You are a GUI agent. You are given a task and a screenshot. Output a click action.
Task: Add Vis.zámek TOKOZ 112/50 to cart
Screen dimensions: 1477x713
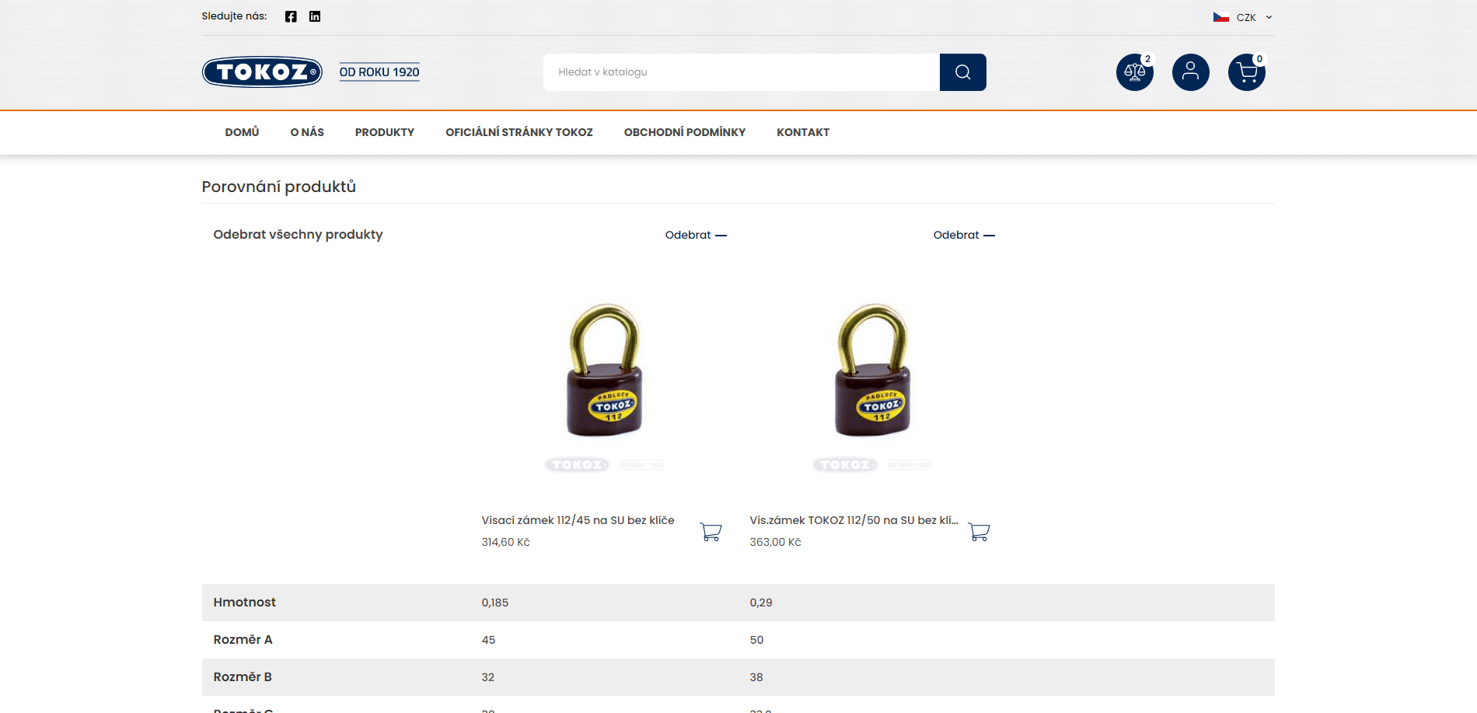tap(979, 532)
